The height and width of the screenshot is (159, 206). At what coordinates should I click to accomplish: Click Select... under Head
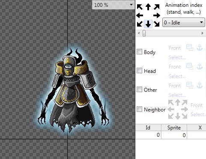tap(177, 76)
